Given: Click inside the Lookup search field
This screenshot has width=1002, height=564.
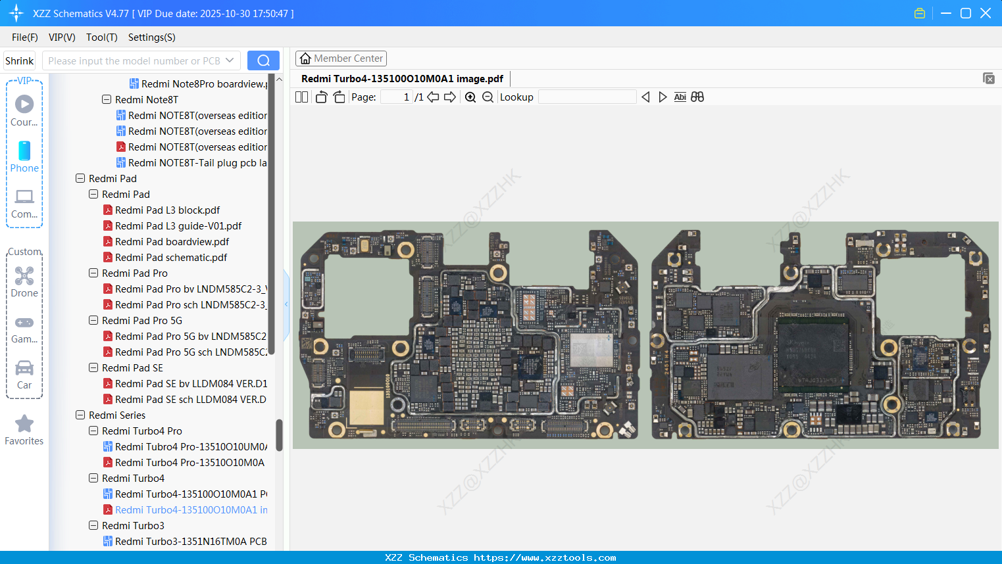Looking at the screenshot, I should tap(588, 97).
